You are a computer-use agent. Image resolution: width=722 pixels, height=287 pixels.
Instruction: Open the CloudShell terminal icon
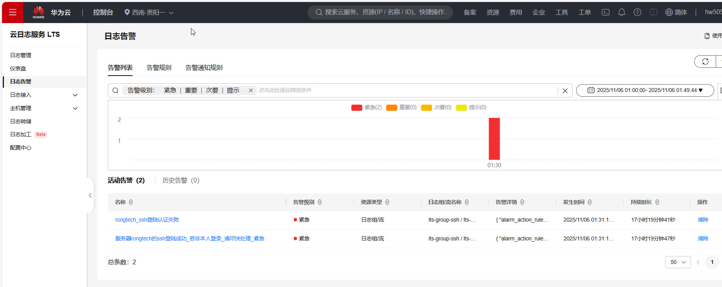tap(606, 12)
